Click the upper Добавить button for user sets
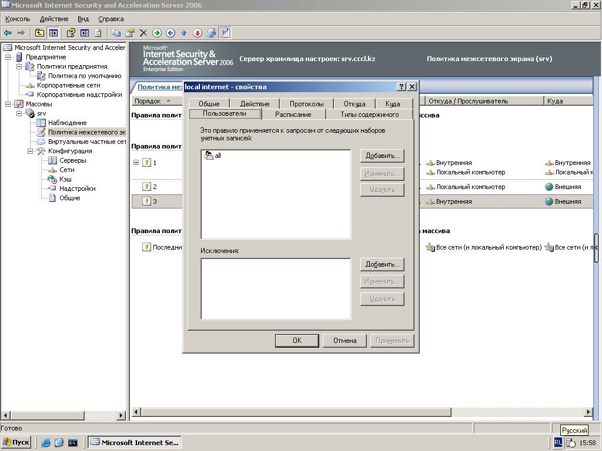 point(382,156)
